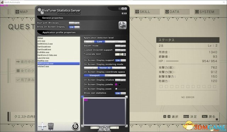The image size is (227, 132).
Task: Open the RivaTuner help question-mark button
Action: (120, 9)
